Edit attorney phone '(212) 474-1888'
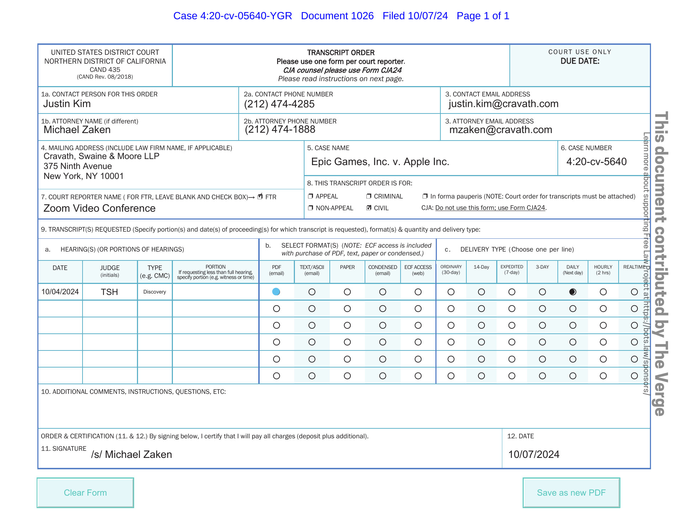 [x=340, y=130]
